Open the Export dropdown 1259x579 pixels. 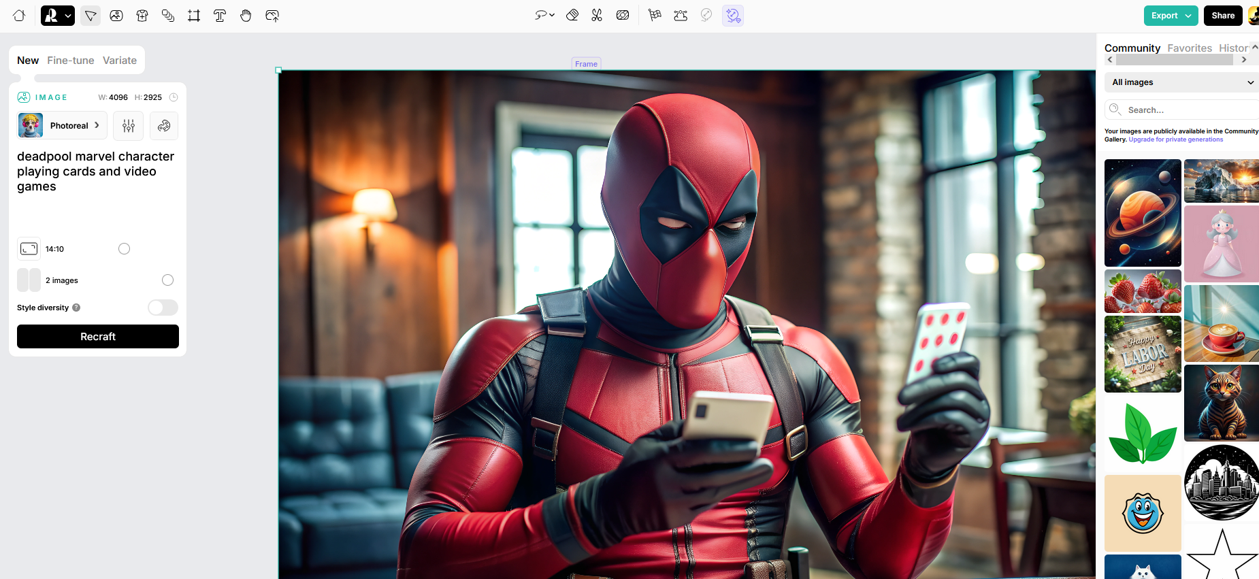(x=1171, y=16)
